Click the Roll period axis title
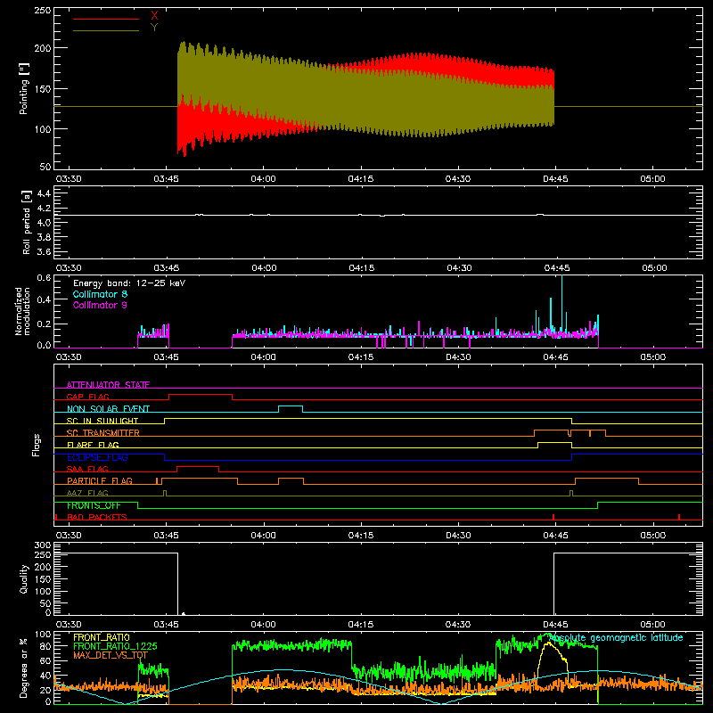 point(27,222)
